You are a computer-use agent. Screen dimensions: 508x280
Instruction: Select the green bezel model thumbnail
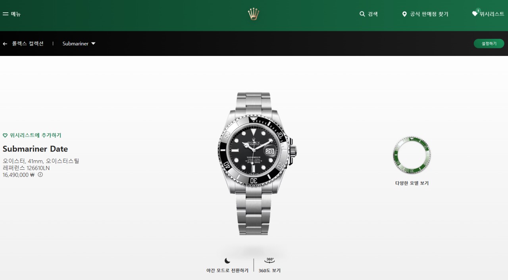(x=412, y=155)
